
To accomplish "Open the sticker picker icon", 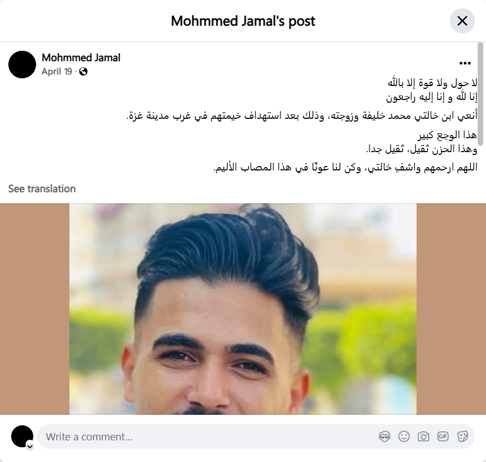I will [462, 436].
